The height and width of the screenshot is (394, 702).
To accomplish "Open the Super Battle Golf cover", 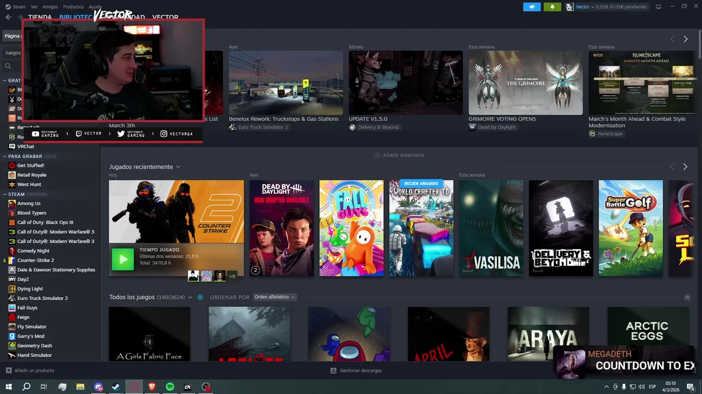I will coord(631,228).
